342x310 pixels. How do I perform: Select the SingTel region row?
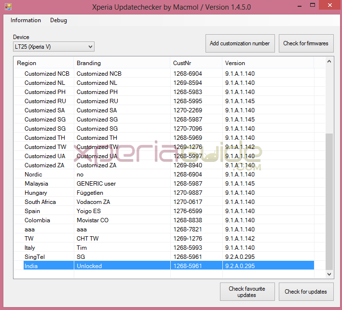[164, 257]
